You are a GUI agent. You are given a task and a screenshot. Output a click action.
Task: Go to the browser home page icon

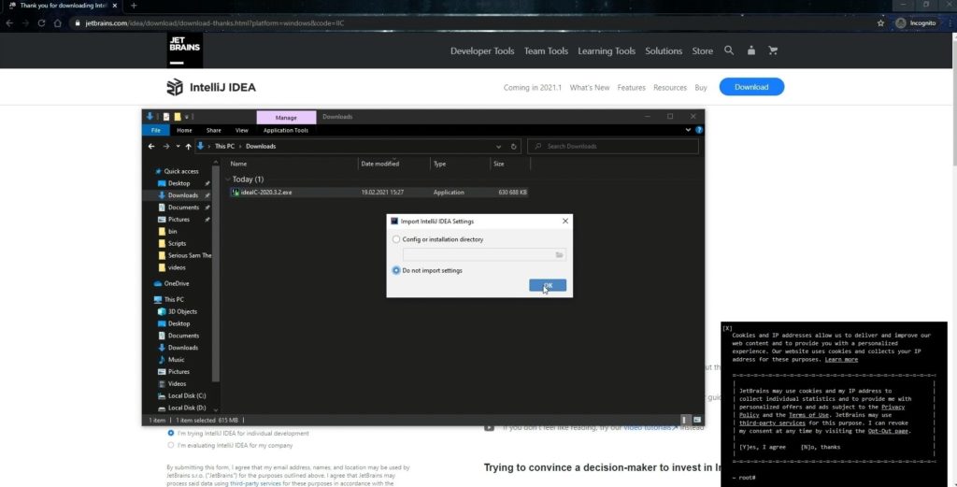[x=57, y=23]
